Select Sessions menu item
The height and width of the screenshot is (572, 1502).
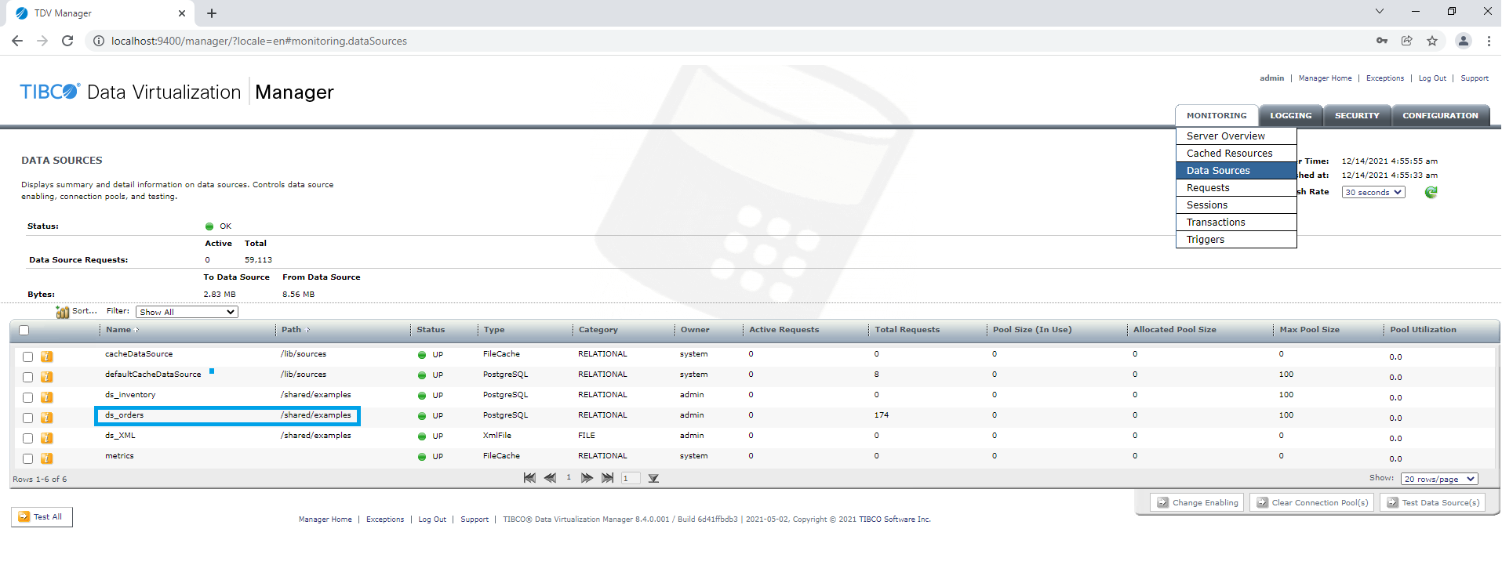tap(1236, 205)
